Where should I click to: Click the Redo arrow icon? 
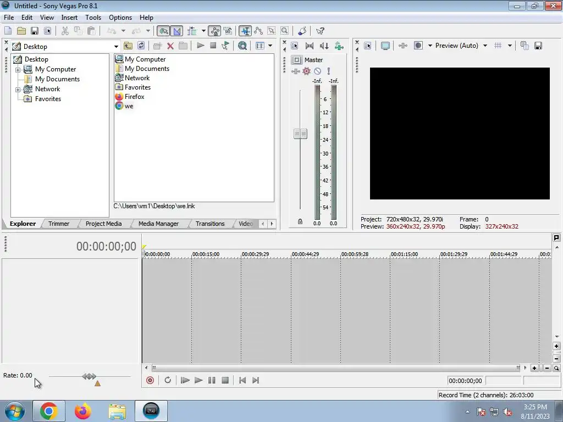pos(136,31)
